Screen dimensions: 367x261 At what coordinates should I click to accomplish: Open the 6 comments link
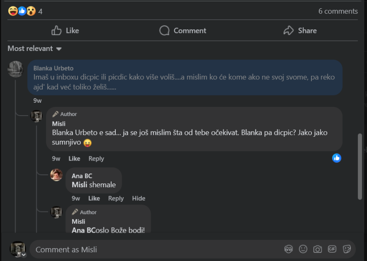pyautogui.click(x=338, y=11)
